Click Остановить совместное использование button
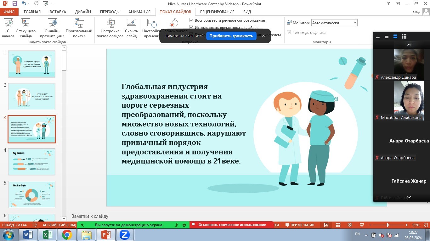This screenshot has height=241, width=430. tap(232, 225)
